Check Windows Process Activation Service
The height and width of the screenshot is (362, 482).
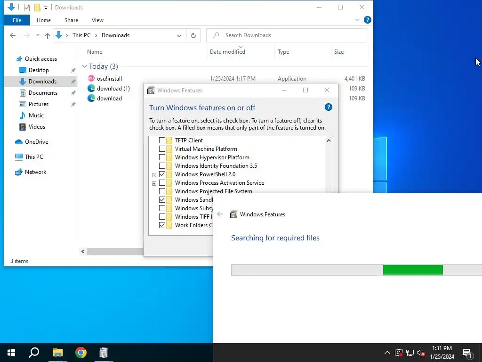tap(162, 183)
